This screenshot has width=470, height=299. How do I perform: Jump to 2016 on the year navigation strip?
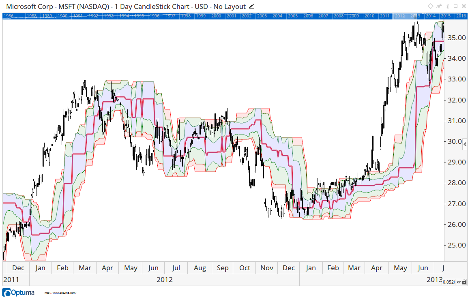tap(461, 15)
